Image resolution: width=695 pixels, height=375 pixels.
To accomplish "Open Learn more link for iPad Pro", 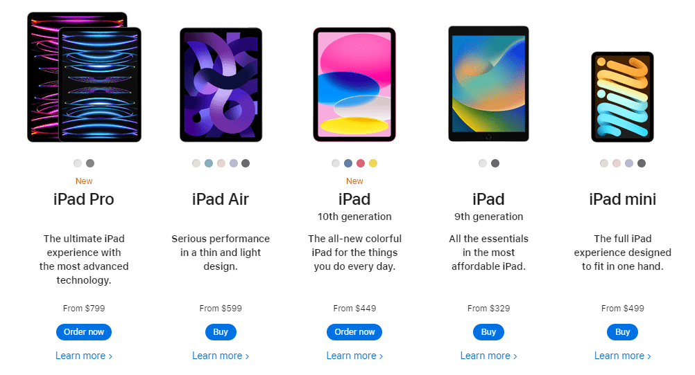I will [84, 356].
